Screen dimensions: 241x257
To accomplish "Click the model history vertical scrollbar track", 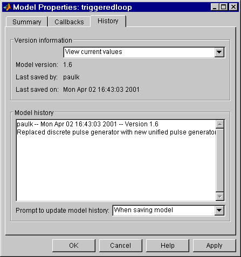I will click(x=220, y=160).
